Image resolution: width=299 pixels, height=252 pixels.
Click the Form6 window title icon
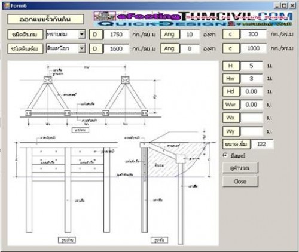coord(7,5)
